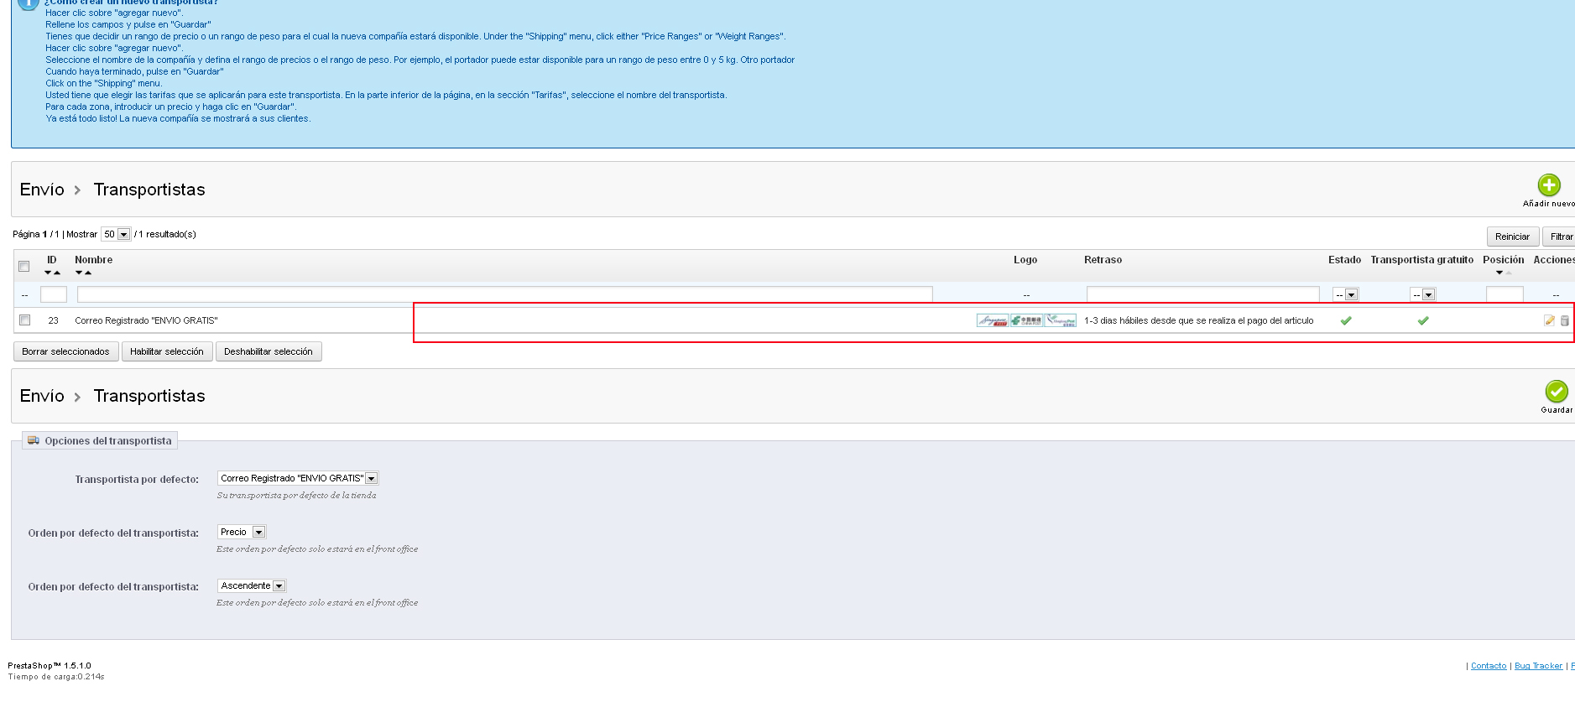The image size is (1575, 702).
Task: Open the Transportista por defecto dropdown
Action: click(298, 478)
